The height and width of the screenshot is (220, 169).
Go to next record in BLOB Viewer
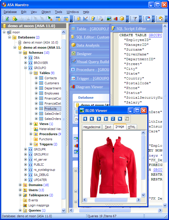click(x=99, y=119)
